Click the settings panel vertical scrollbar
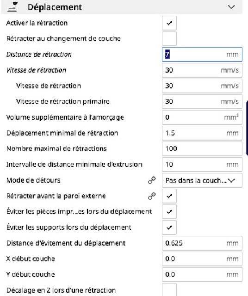The image size is (248, 296). [247, 129]
